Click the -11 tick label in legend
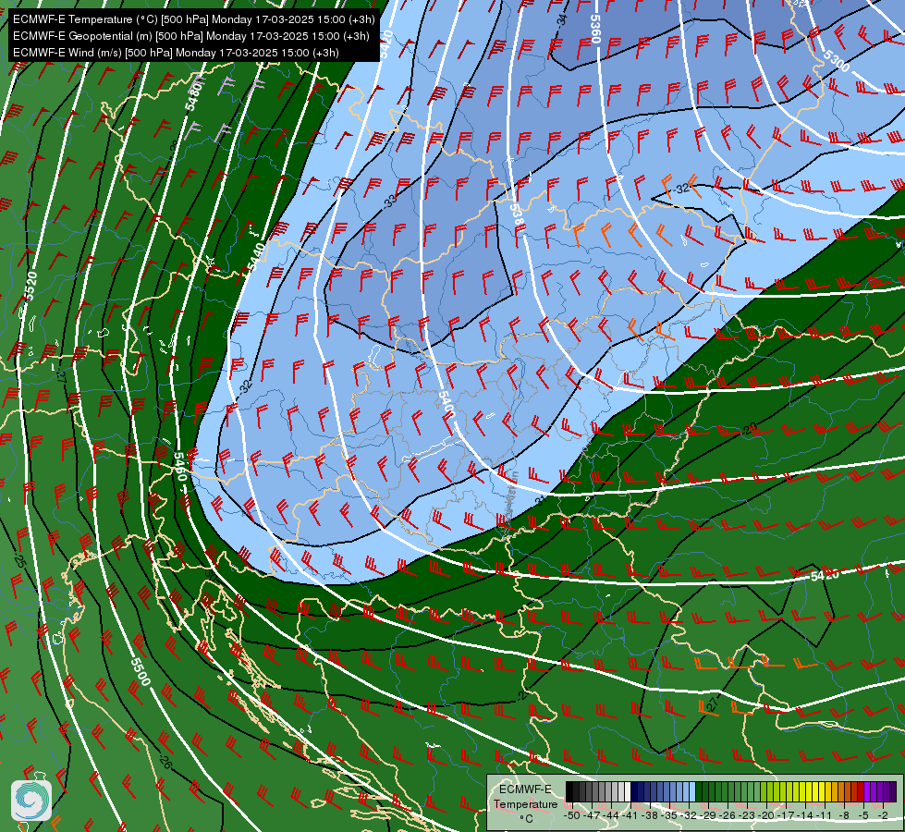Viewport: 905px width, 832px height. pos(825,815)
